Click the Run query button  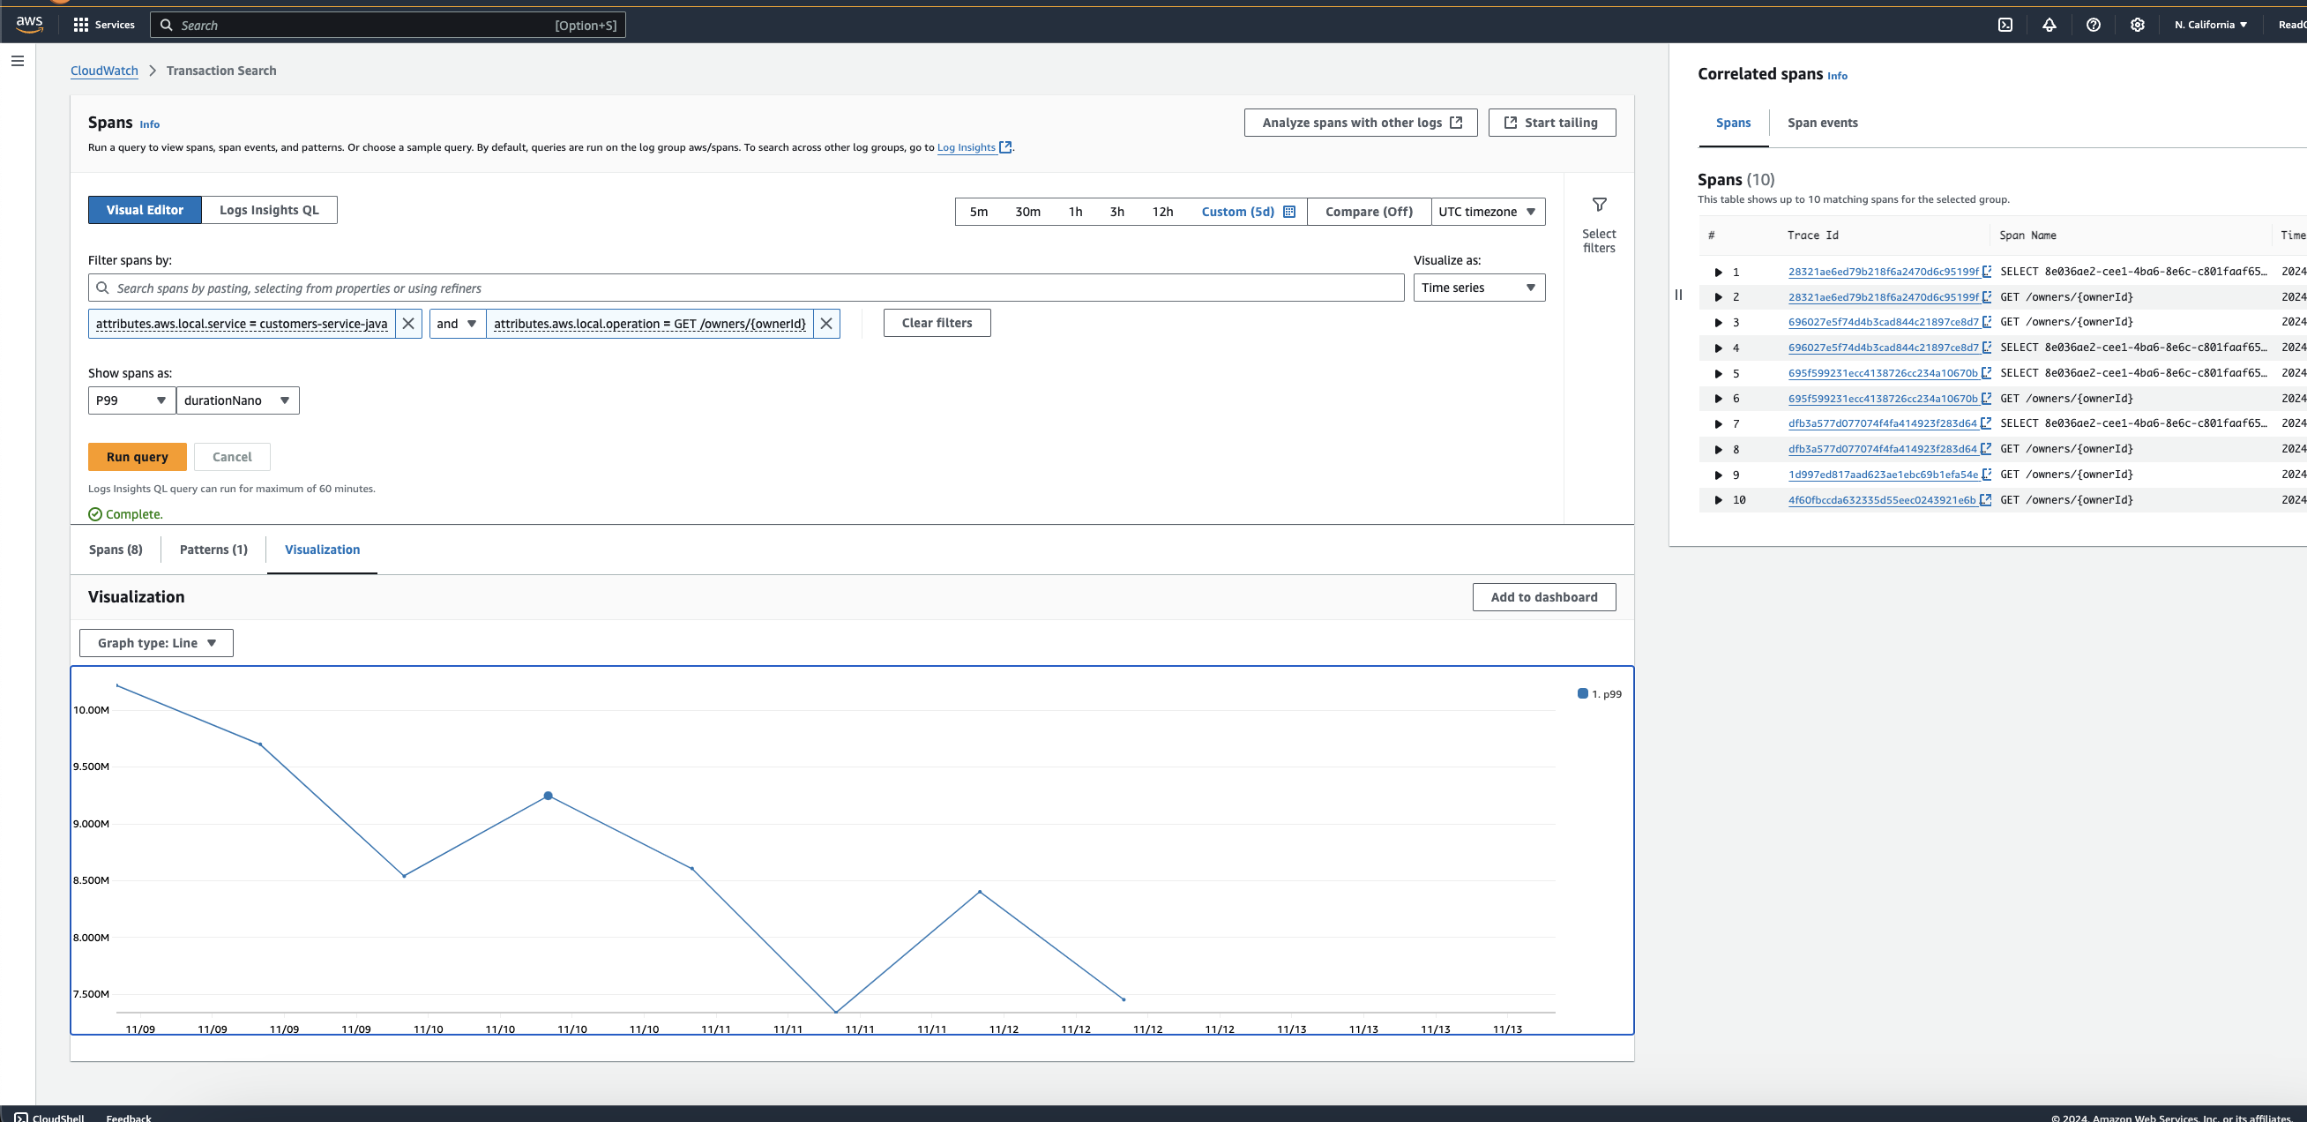click(137, 456)
